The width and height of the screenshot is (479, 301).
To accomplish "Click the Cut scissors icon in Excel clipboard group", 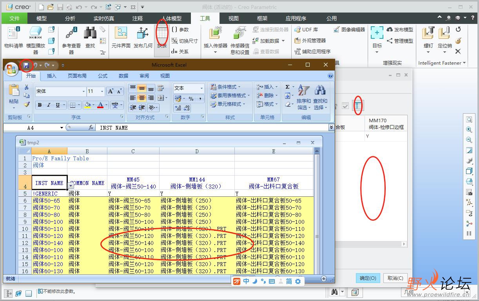I will (x=27, y=87).
